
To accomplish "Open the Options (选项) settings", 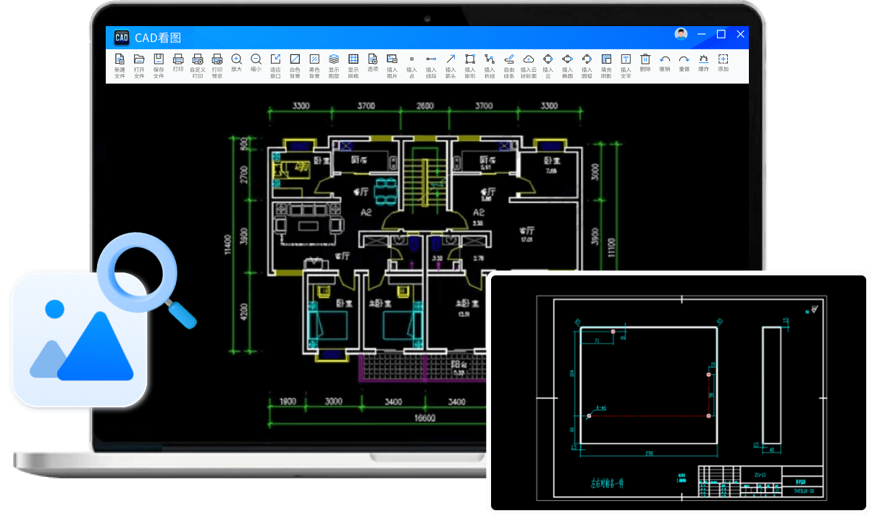I will (x=372, y=59).
